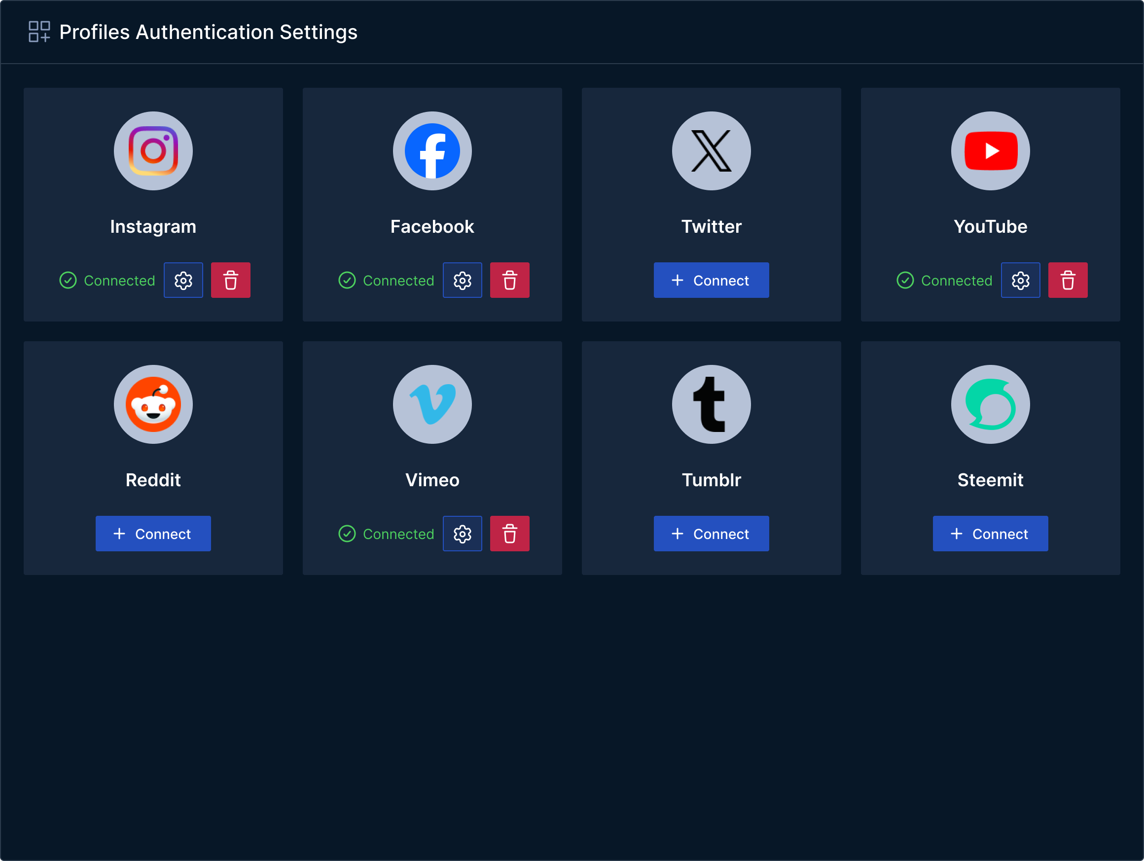Click the Tumblr logo icon

711,404
